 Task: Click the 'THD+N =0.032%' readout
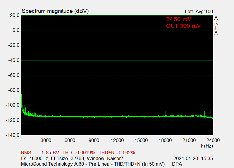(x=117, y=153)
